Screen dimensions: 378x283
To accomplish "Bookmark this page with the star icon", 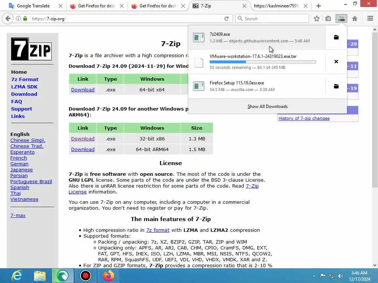I will pos(316,18).
